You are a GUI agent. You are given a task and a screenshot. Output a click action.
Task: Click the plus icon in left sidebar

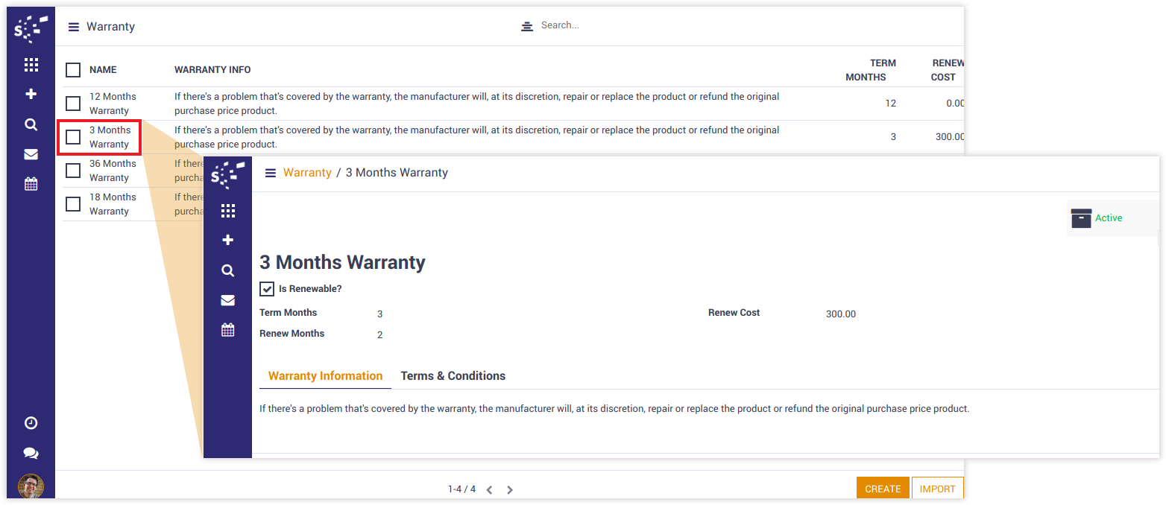point(31,95)
